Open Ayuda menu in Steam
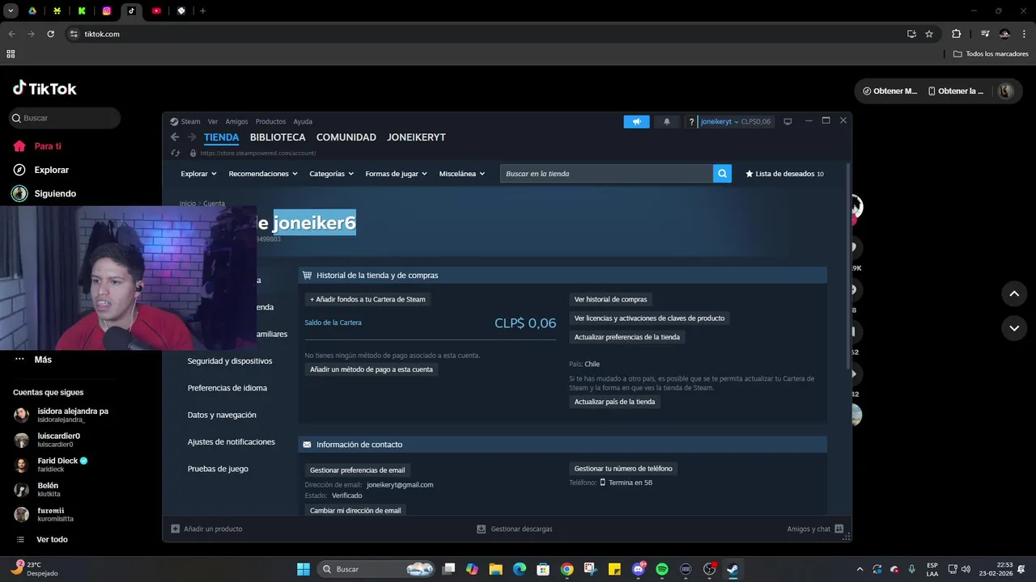The width and height of the screenshot is (1036, 582). point(303,121)
